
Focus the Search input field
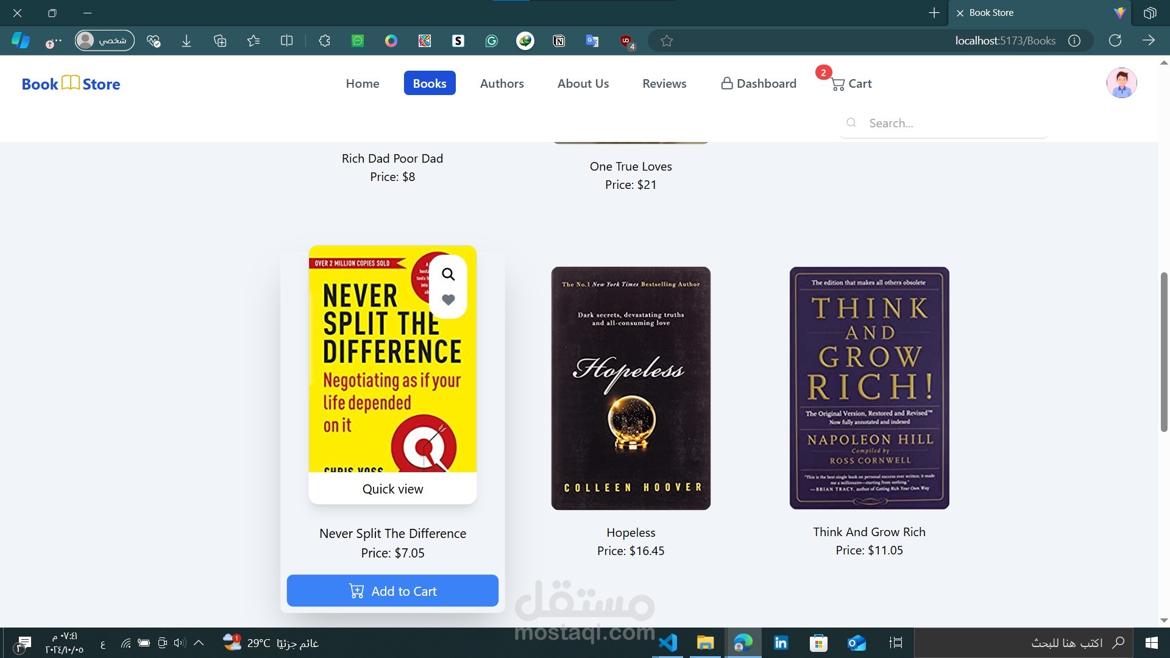point(951,123)
